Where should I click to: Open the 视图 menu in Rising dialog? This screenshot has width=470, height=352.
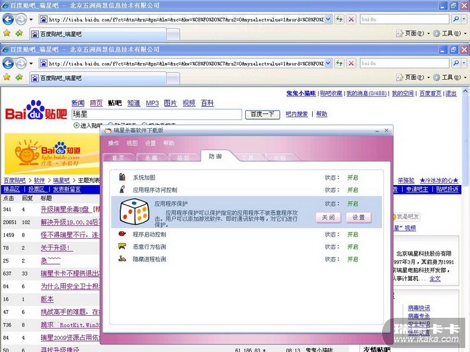coord(132,143)
